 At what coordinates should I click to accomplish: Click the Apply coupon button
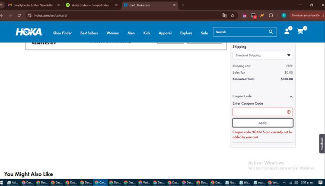pyautogui.click(x=263, y=123)
